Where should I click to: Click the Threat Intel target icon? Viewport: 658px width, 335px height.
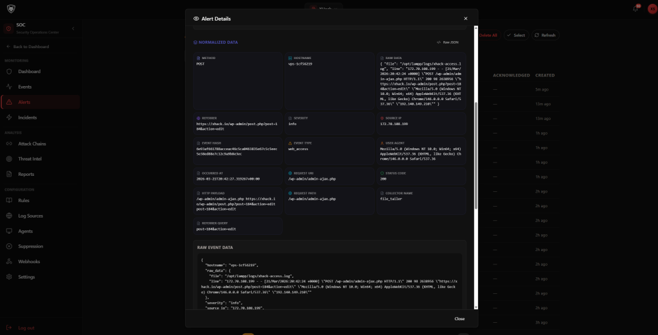(9, 159)
